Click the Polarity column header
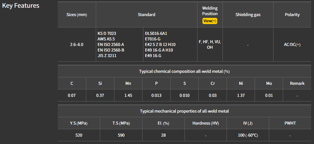The image size is (314, 144). point(292,15)
